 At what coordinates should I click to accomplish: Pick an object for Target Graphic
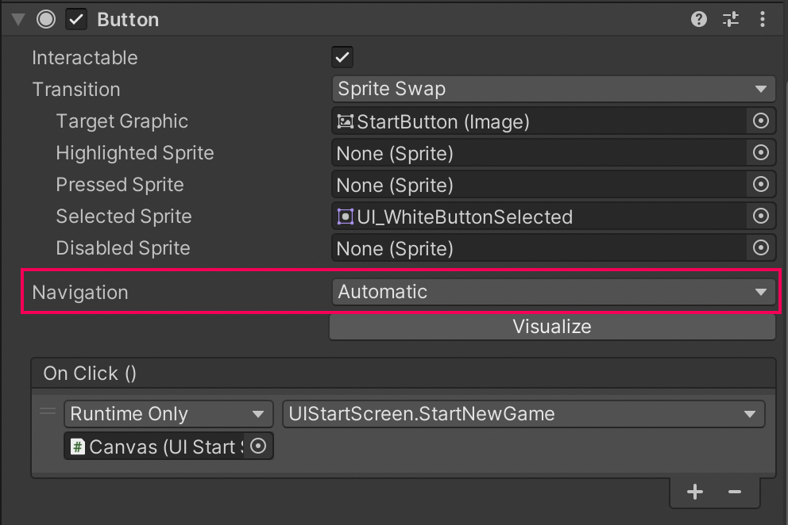(x=761, y=121)
